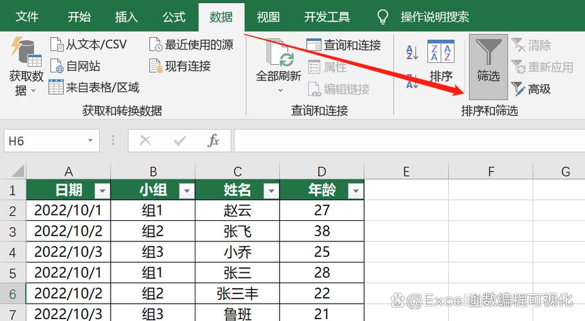Viewport: 585px width, 321px height.
Task: Click the age cell 27
Action: [x=322, y=211]
